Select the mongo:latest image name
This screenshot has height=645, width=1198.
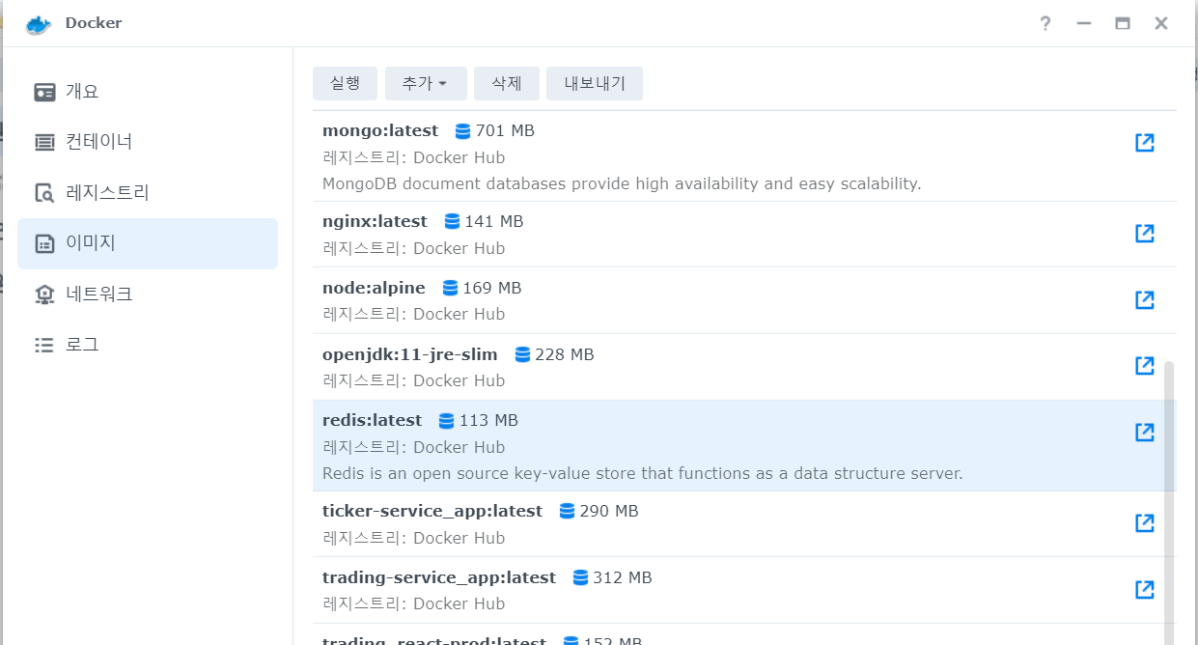click(x=380, y=130)
